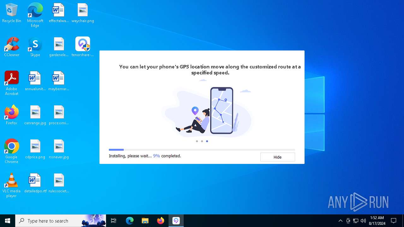Select waychair.png image file
404x227 pixels.
(83, 13)
